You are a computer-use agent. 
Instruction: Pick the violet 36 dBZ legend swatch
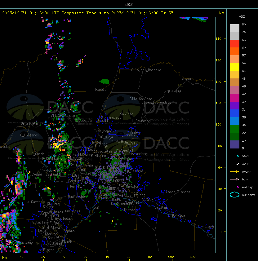234,106
